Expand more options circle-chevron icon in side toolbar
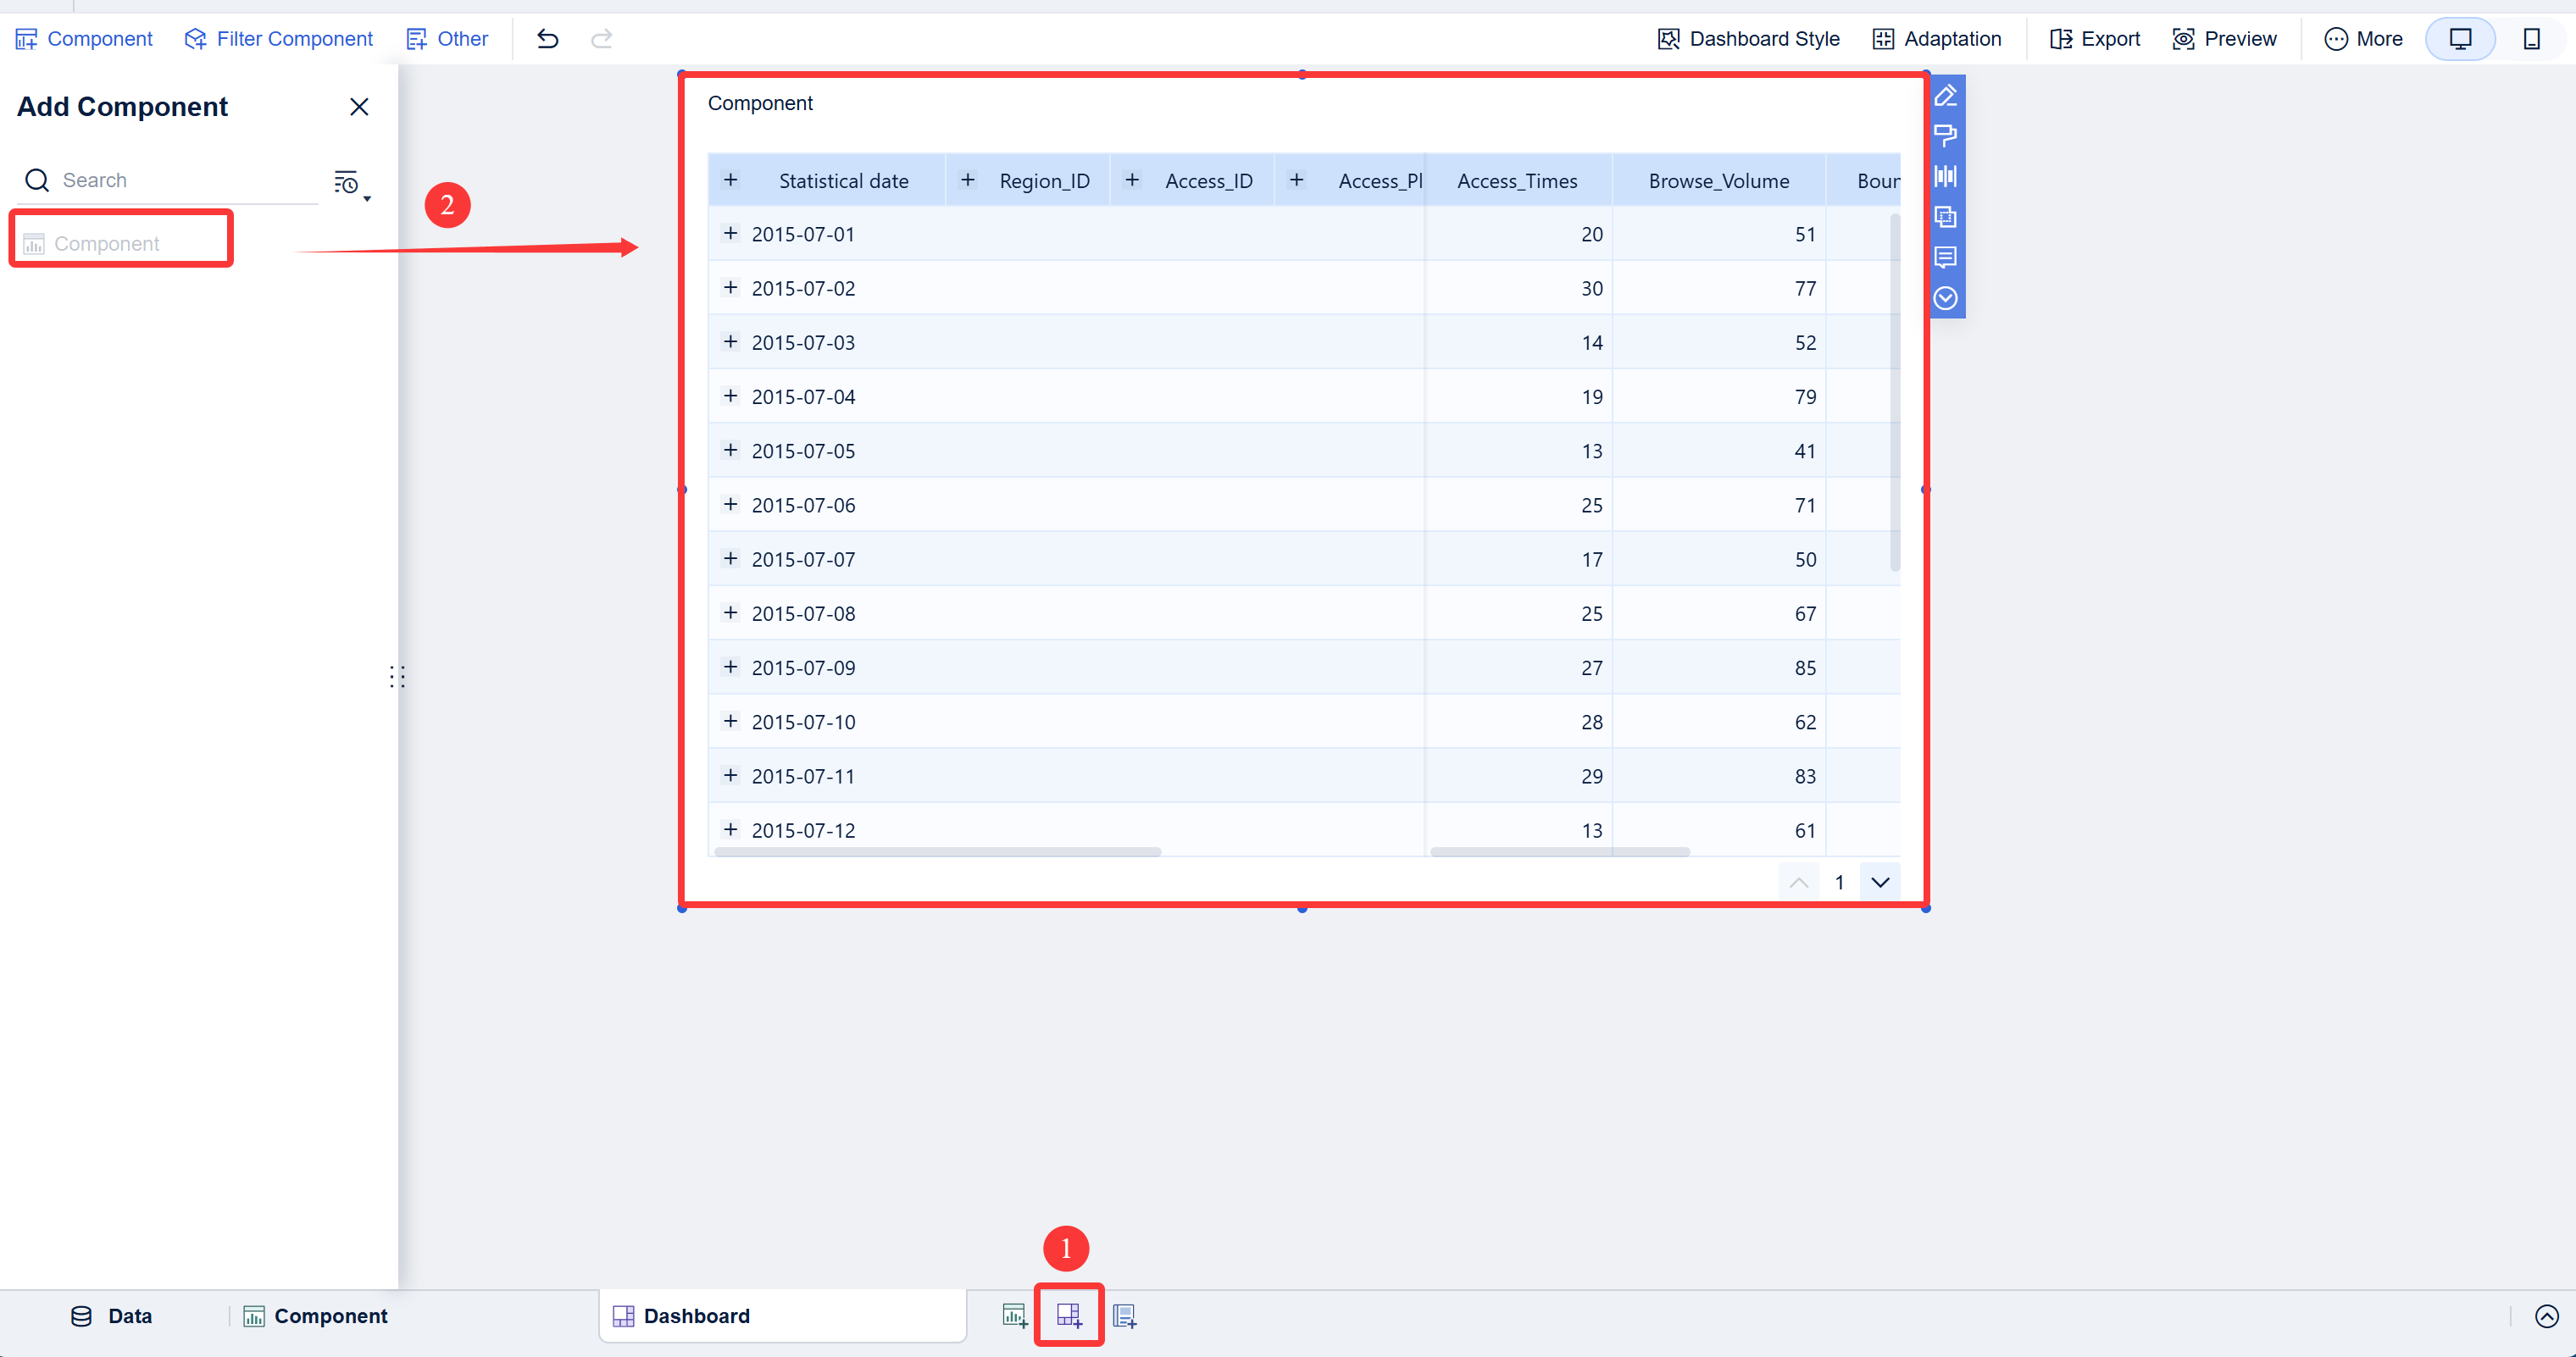Screen dimensions: 2576x1357 tap(1945, 298)
